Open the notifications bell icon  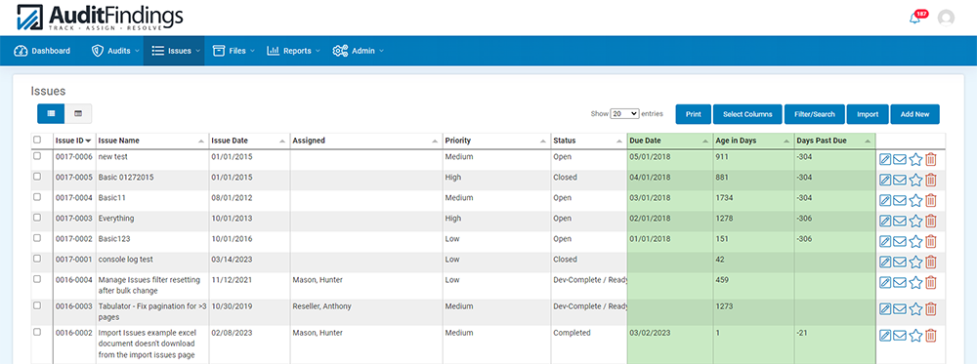(914, 18)
